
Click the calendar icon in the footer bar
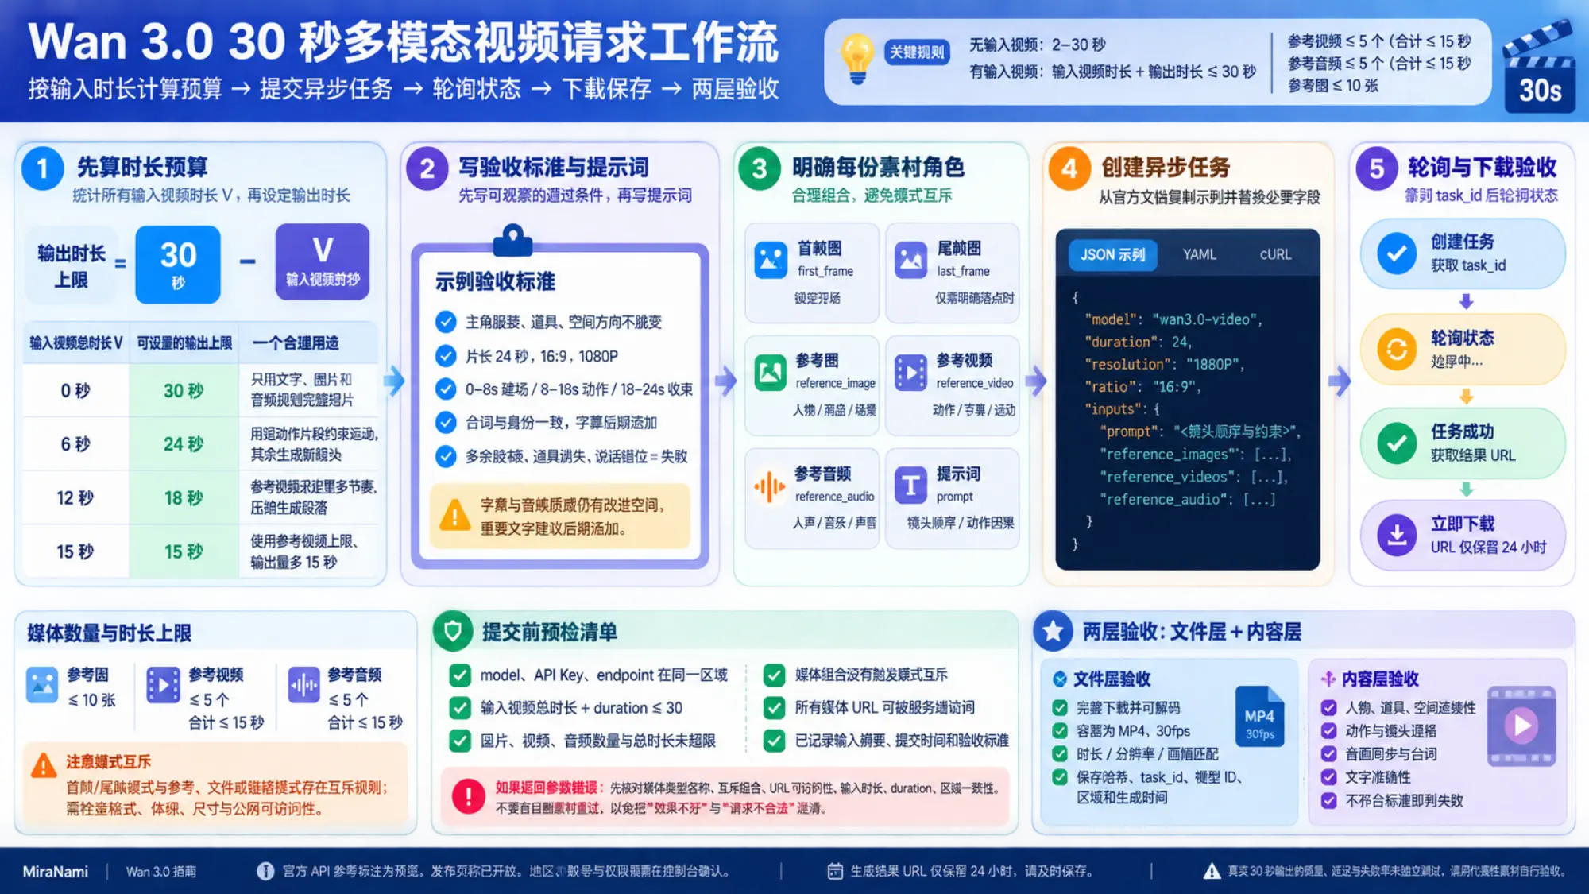click(x=835, y=871)
